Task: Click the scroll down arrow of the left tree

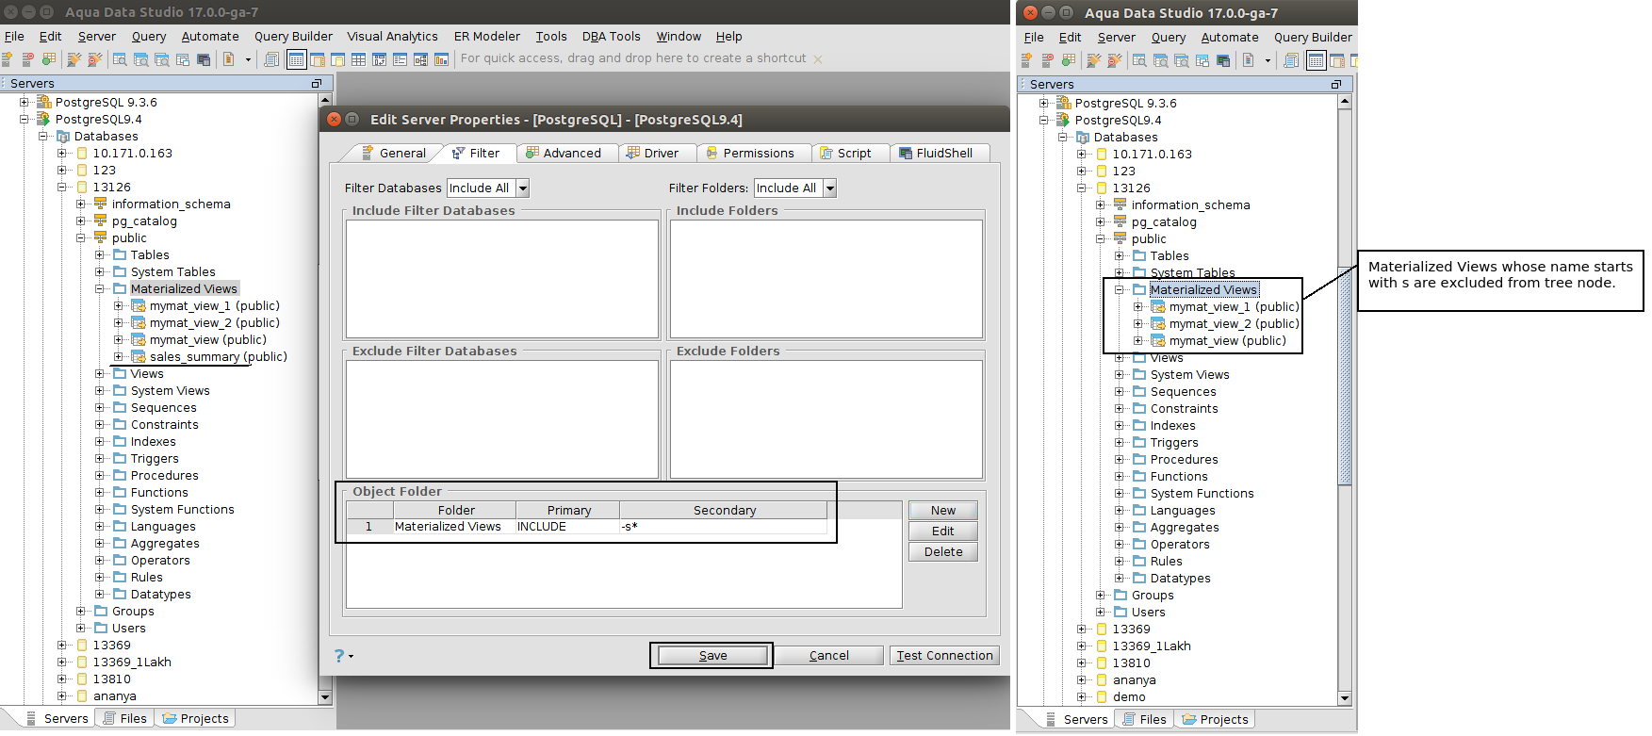Action: click(325, 697)
